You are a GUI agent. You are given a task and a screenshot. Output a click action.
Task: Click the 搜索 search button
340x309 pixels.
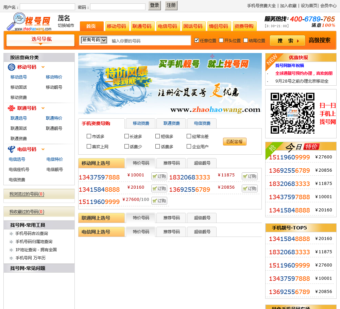pyautogui.click(x=287, y=40)
